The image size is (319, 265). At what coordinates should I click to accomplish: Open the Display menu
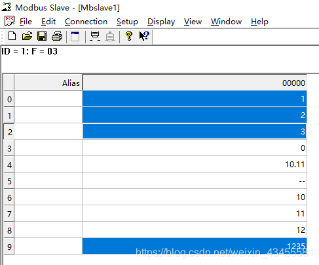(161, 22)
